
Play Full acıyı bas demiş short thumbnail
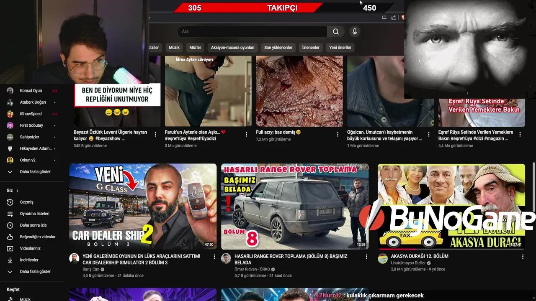tap(299, 91)
